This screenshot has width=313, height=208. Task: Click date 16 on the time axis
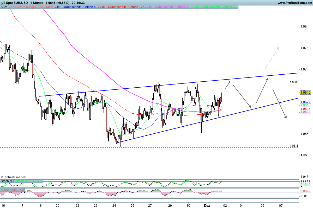coord(3,205)
